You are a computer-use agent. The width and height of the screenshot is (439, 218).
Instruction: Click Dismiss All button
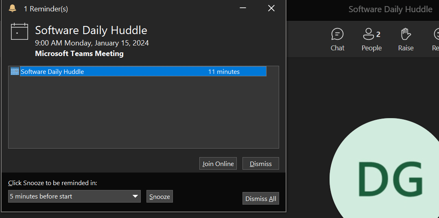click(x=261, y=199)
